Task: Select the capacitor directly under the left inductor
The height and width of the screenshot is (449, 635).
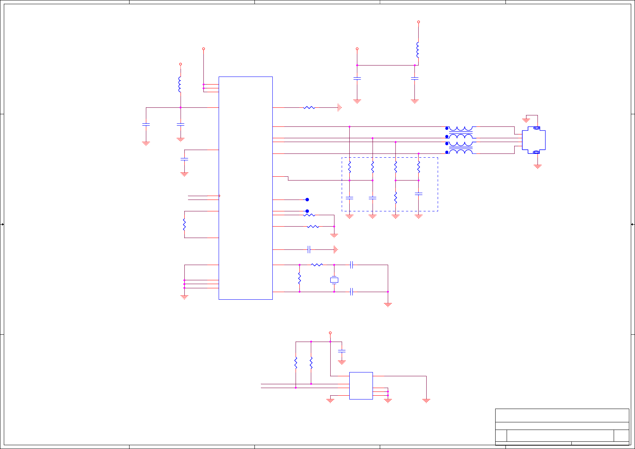Action: click(x=181, y=125)
